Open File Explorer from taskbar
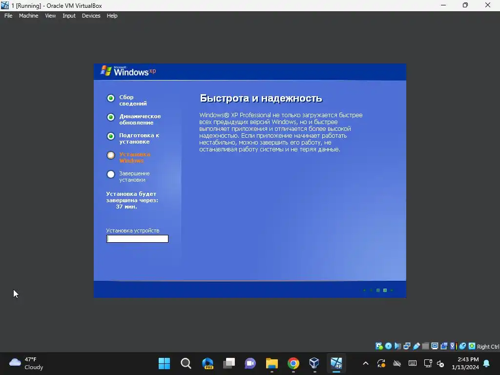The image size is (500, 375). tap(271, 363)
